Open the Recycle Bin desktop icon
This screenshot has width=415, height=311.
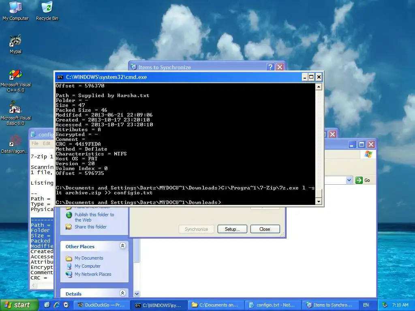pyautogui.click(x=47, y=11)
